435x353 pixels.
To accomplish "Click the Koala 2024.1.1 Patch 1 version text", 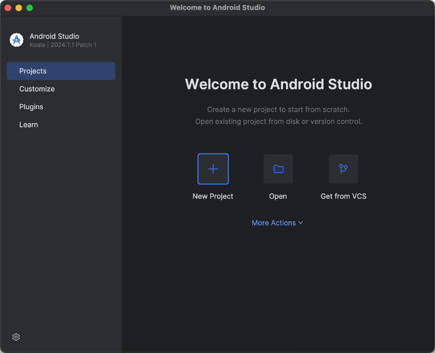I will click(63, 45).
